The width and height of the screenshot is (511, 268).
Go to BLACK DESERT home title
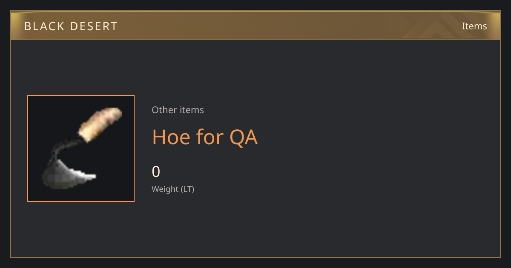pos(71,26)
